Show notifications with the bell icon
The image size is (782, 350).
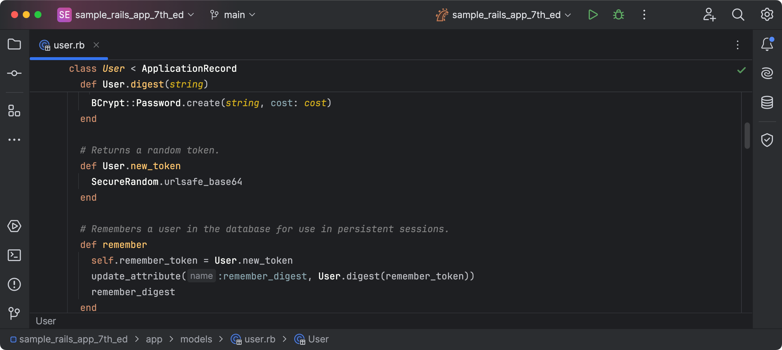click(x=767, y=44)
